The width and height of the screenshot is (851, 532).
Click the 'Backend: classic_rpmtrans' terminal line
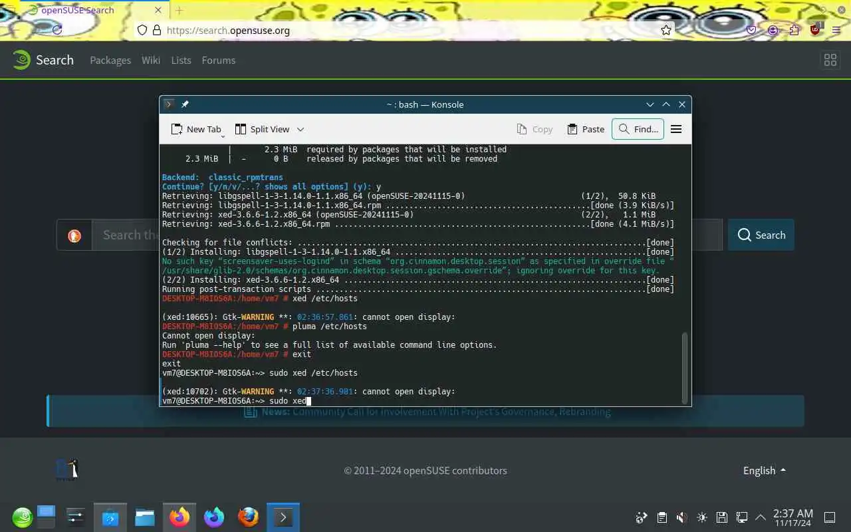(x=223, y=178)
